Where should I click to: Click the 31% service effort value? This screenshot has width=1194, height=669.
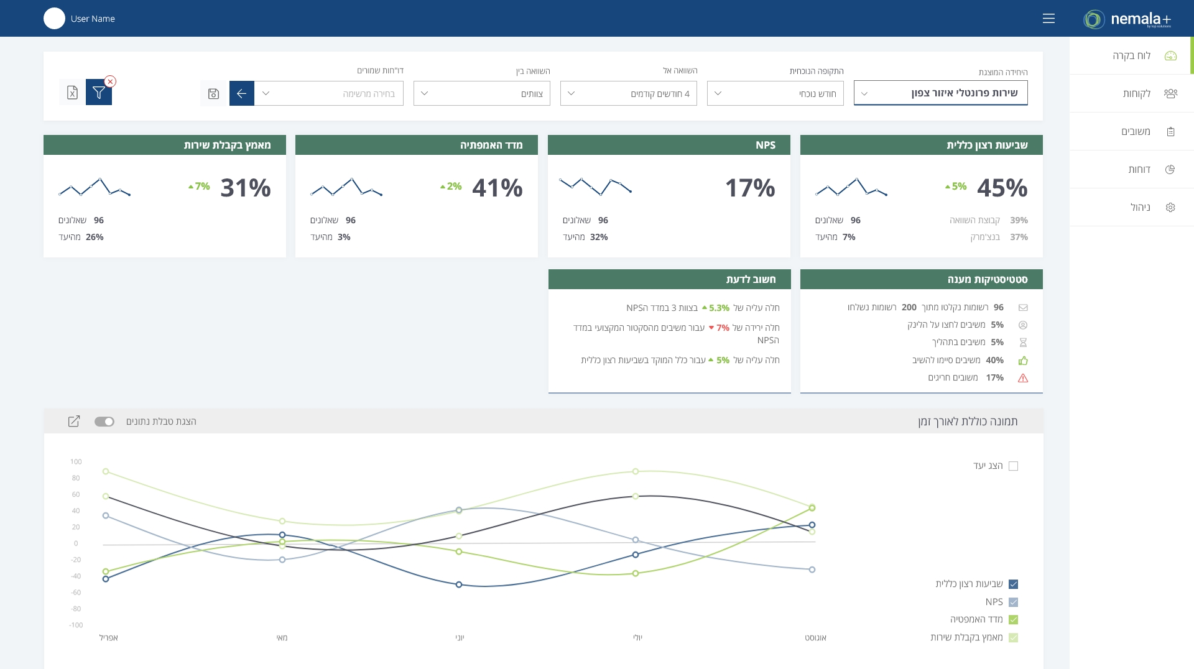[x=246, y=188]
